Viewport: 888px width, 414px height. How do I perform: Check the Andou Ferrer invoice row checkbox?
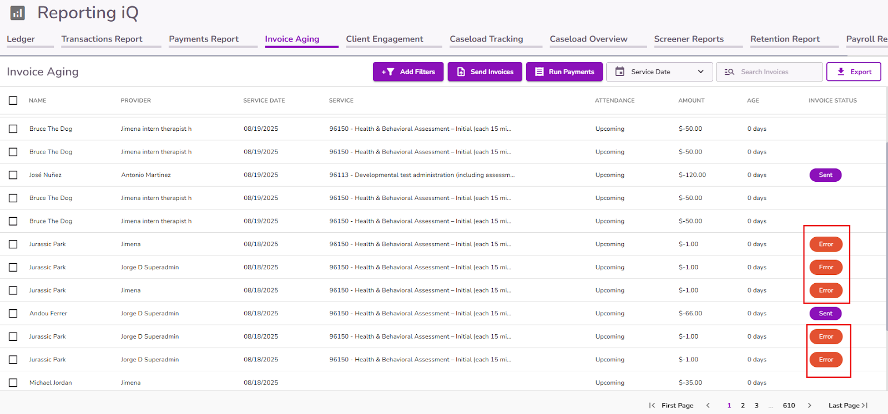pos(13,314)
